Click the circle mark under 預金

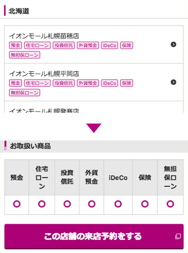pos(17,204)
